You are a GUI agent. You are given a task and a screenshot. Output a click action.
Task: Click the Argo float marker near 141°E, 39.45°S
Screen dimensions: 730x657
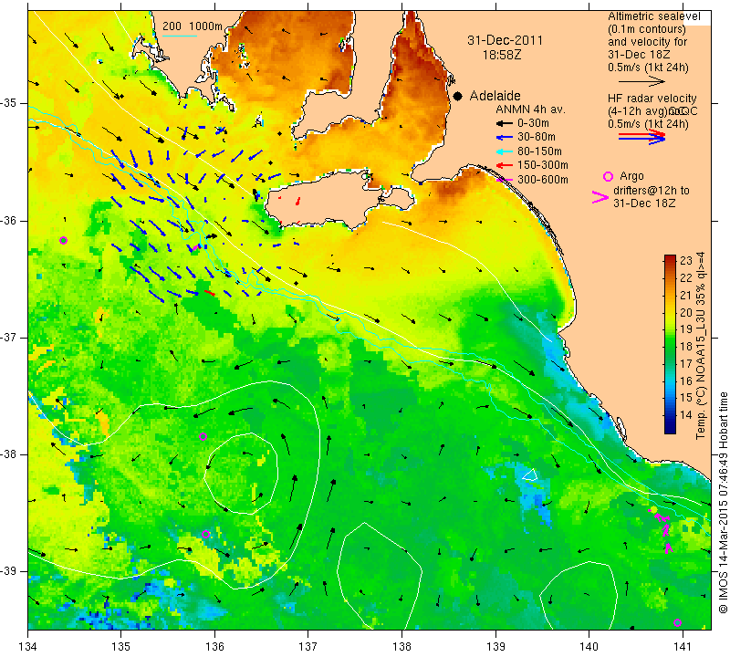click(x=677, y=623)
